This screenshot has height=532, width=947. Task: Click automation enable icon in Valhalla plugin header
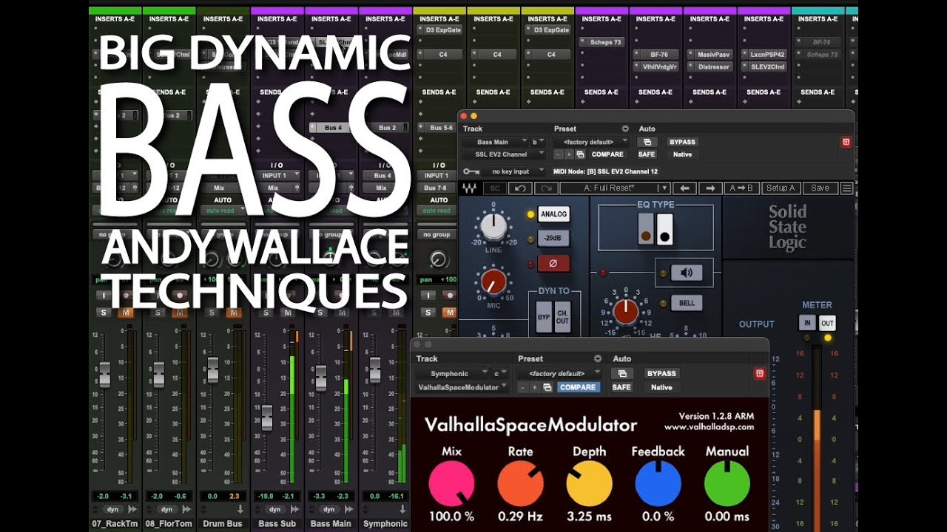click(x=622, y=373)
